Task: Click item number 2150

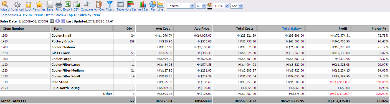Action: tap(5, 88)
